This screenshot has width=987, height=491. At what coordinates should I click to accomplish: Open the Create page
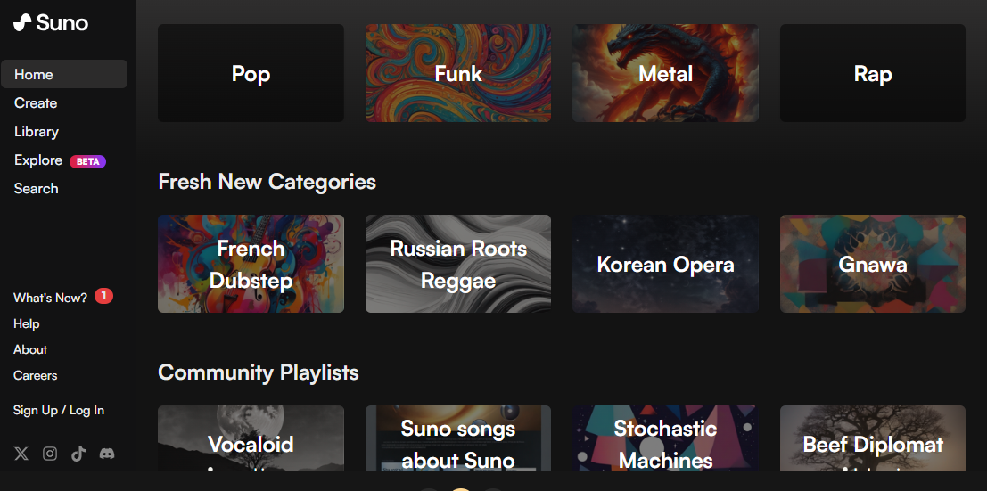point(36,103)
